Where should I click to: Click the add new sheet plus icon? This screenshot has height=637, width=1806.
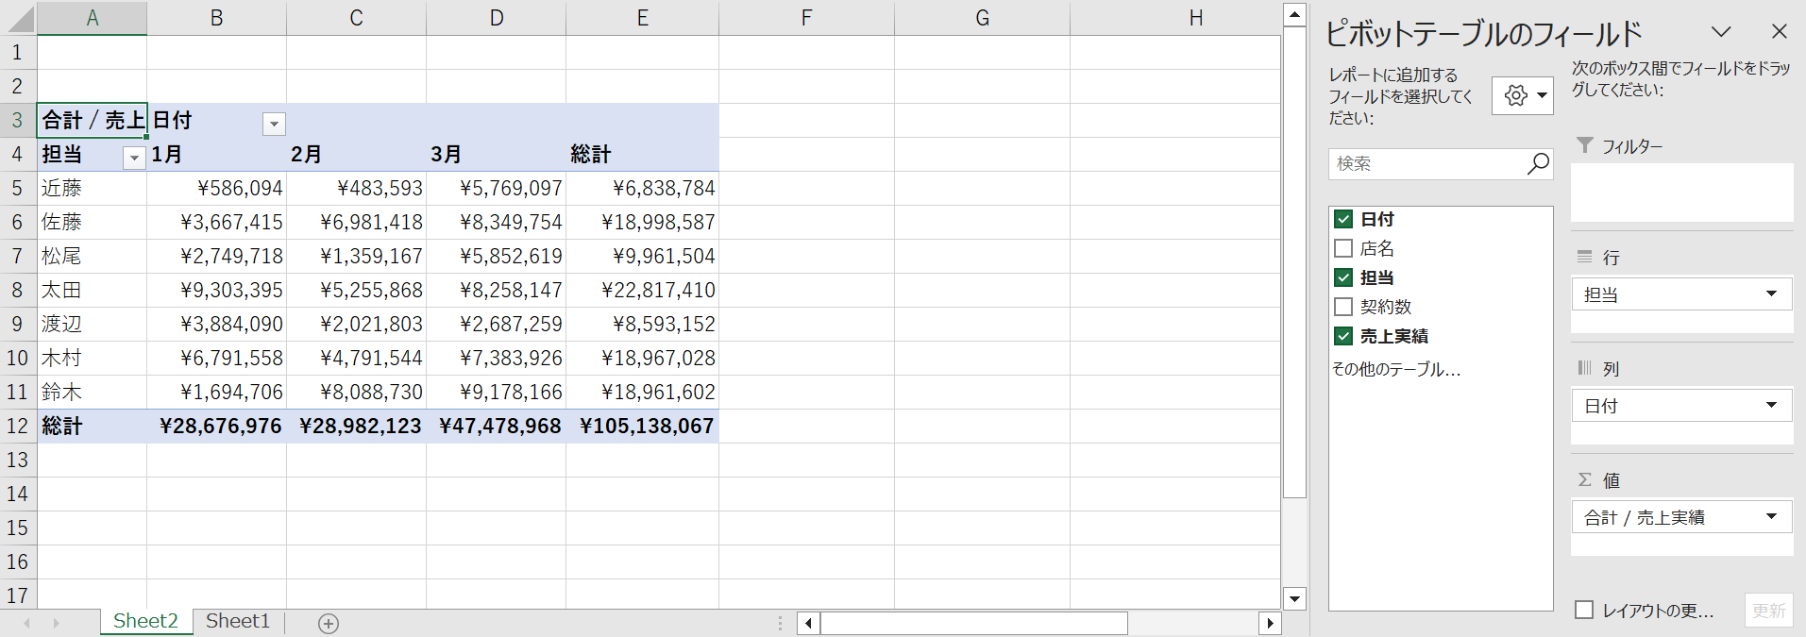pyautogui.click(x=329, y=623)
